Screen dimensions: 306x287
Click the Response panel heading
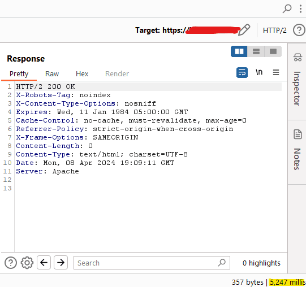[x=26, y=59]
